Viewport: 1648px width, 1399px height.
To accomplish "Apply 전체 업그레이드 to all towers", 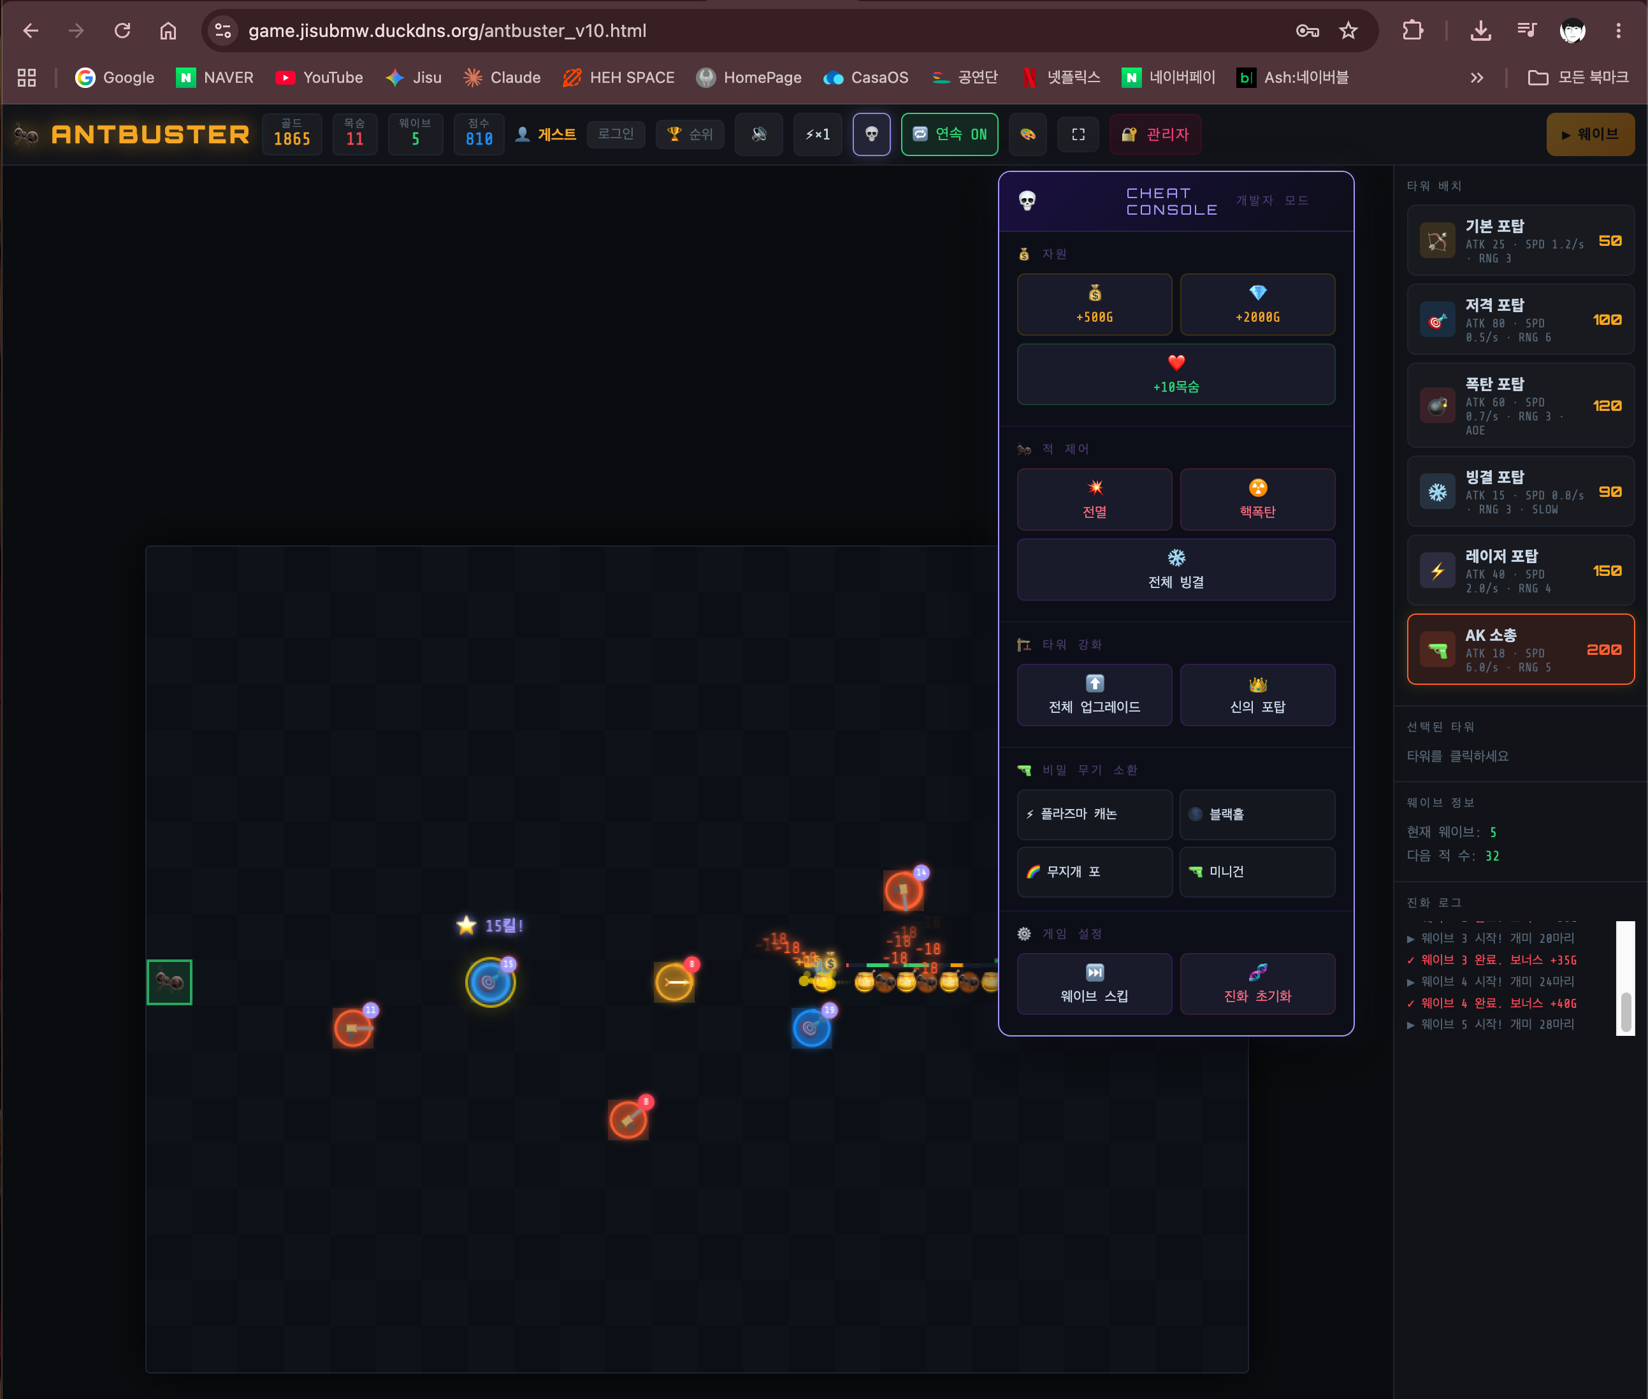I will (x=1094, y=695).
